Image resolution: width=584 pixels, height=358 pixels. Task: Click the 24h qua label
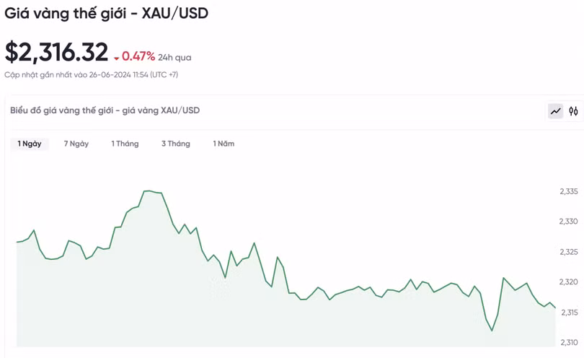175,57
